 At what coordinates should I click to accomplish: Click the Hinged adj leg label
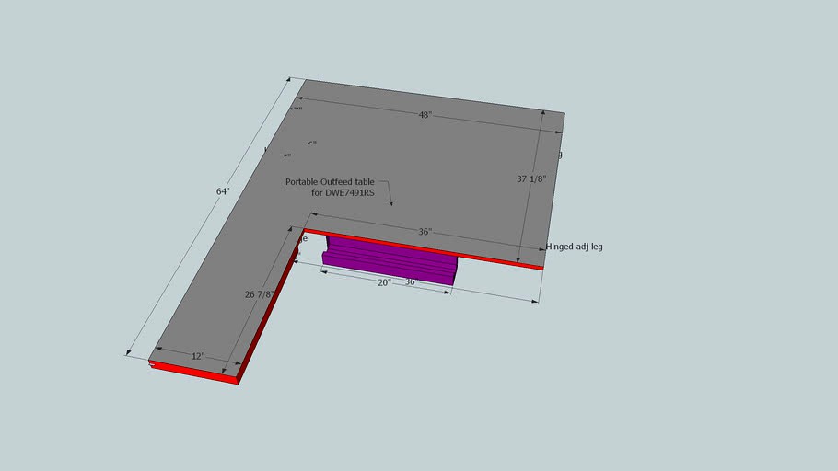[574, 247]
